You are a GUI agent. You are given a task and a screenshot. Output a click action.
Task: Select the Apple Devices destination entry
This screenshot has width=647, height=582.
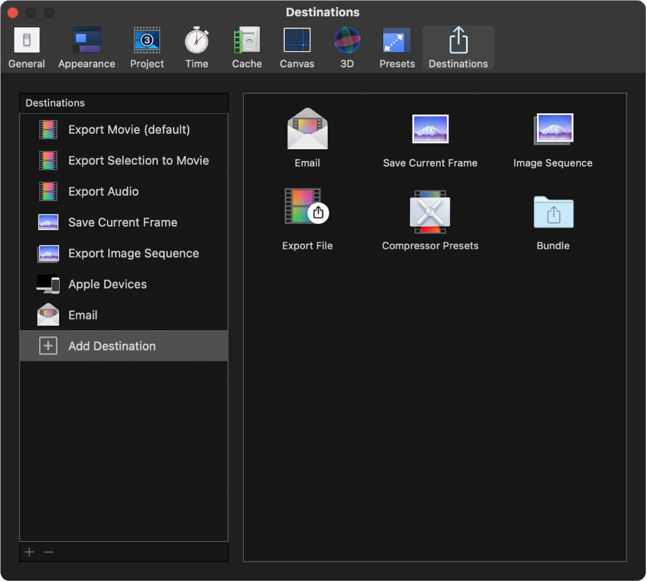point(124,284)
